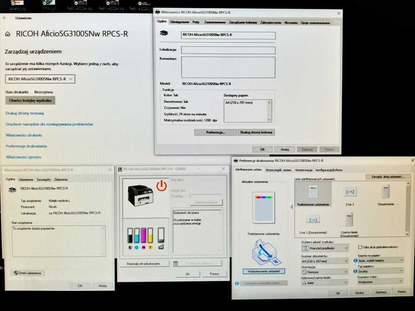This screenshot has height=311, width=415.
Task: Click title bar icon of the status monitor
Action: 120,169
